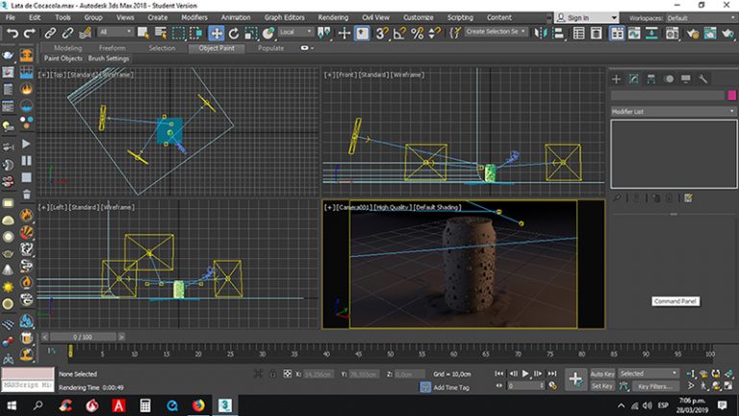The height and width of the screenshot is (416, 739).
Task: Jump to the end of animation
Action: (x=552, y=374)
